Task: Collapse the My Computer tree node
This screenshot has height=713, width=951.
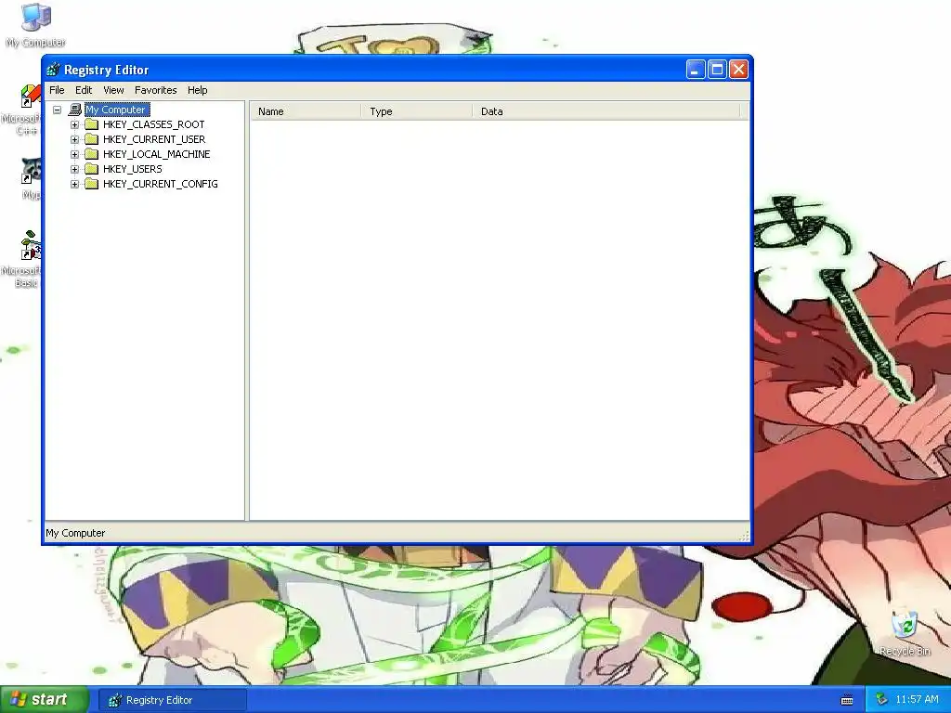Action: pos(57,110)
